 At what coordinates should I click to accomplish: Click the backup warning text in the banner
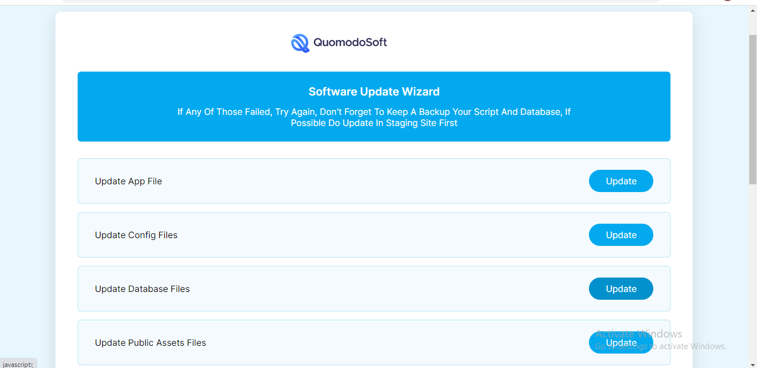click(x=374, y=118)
